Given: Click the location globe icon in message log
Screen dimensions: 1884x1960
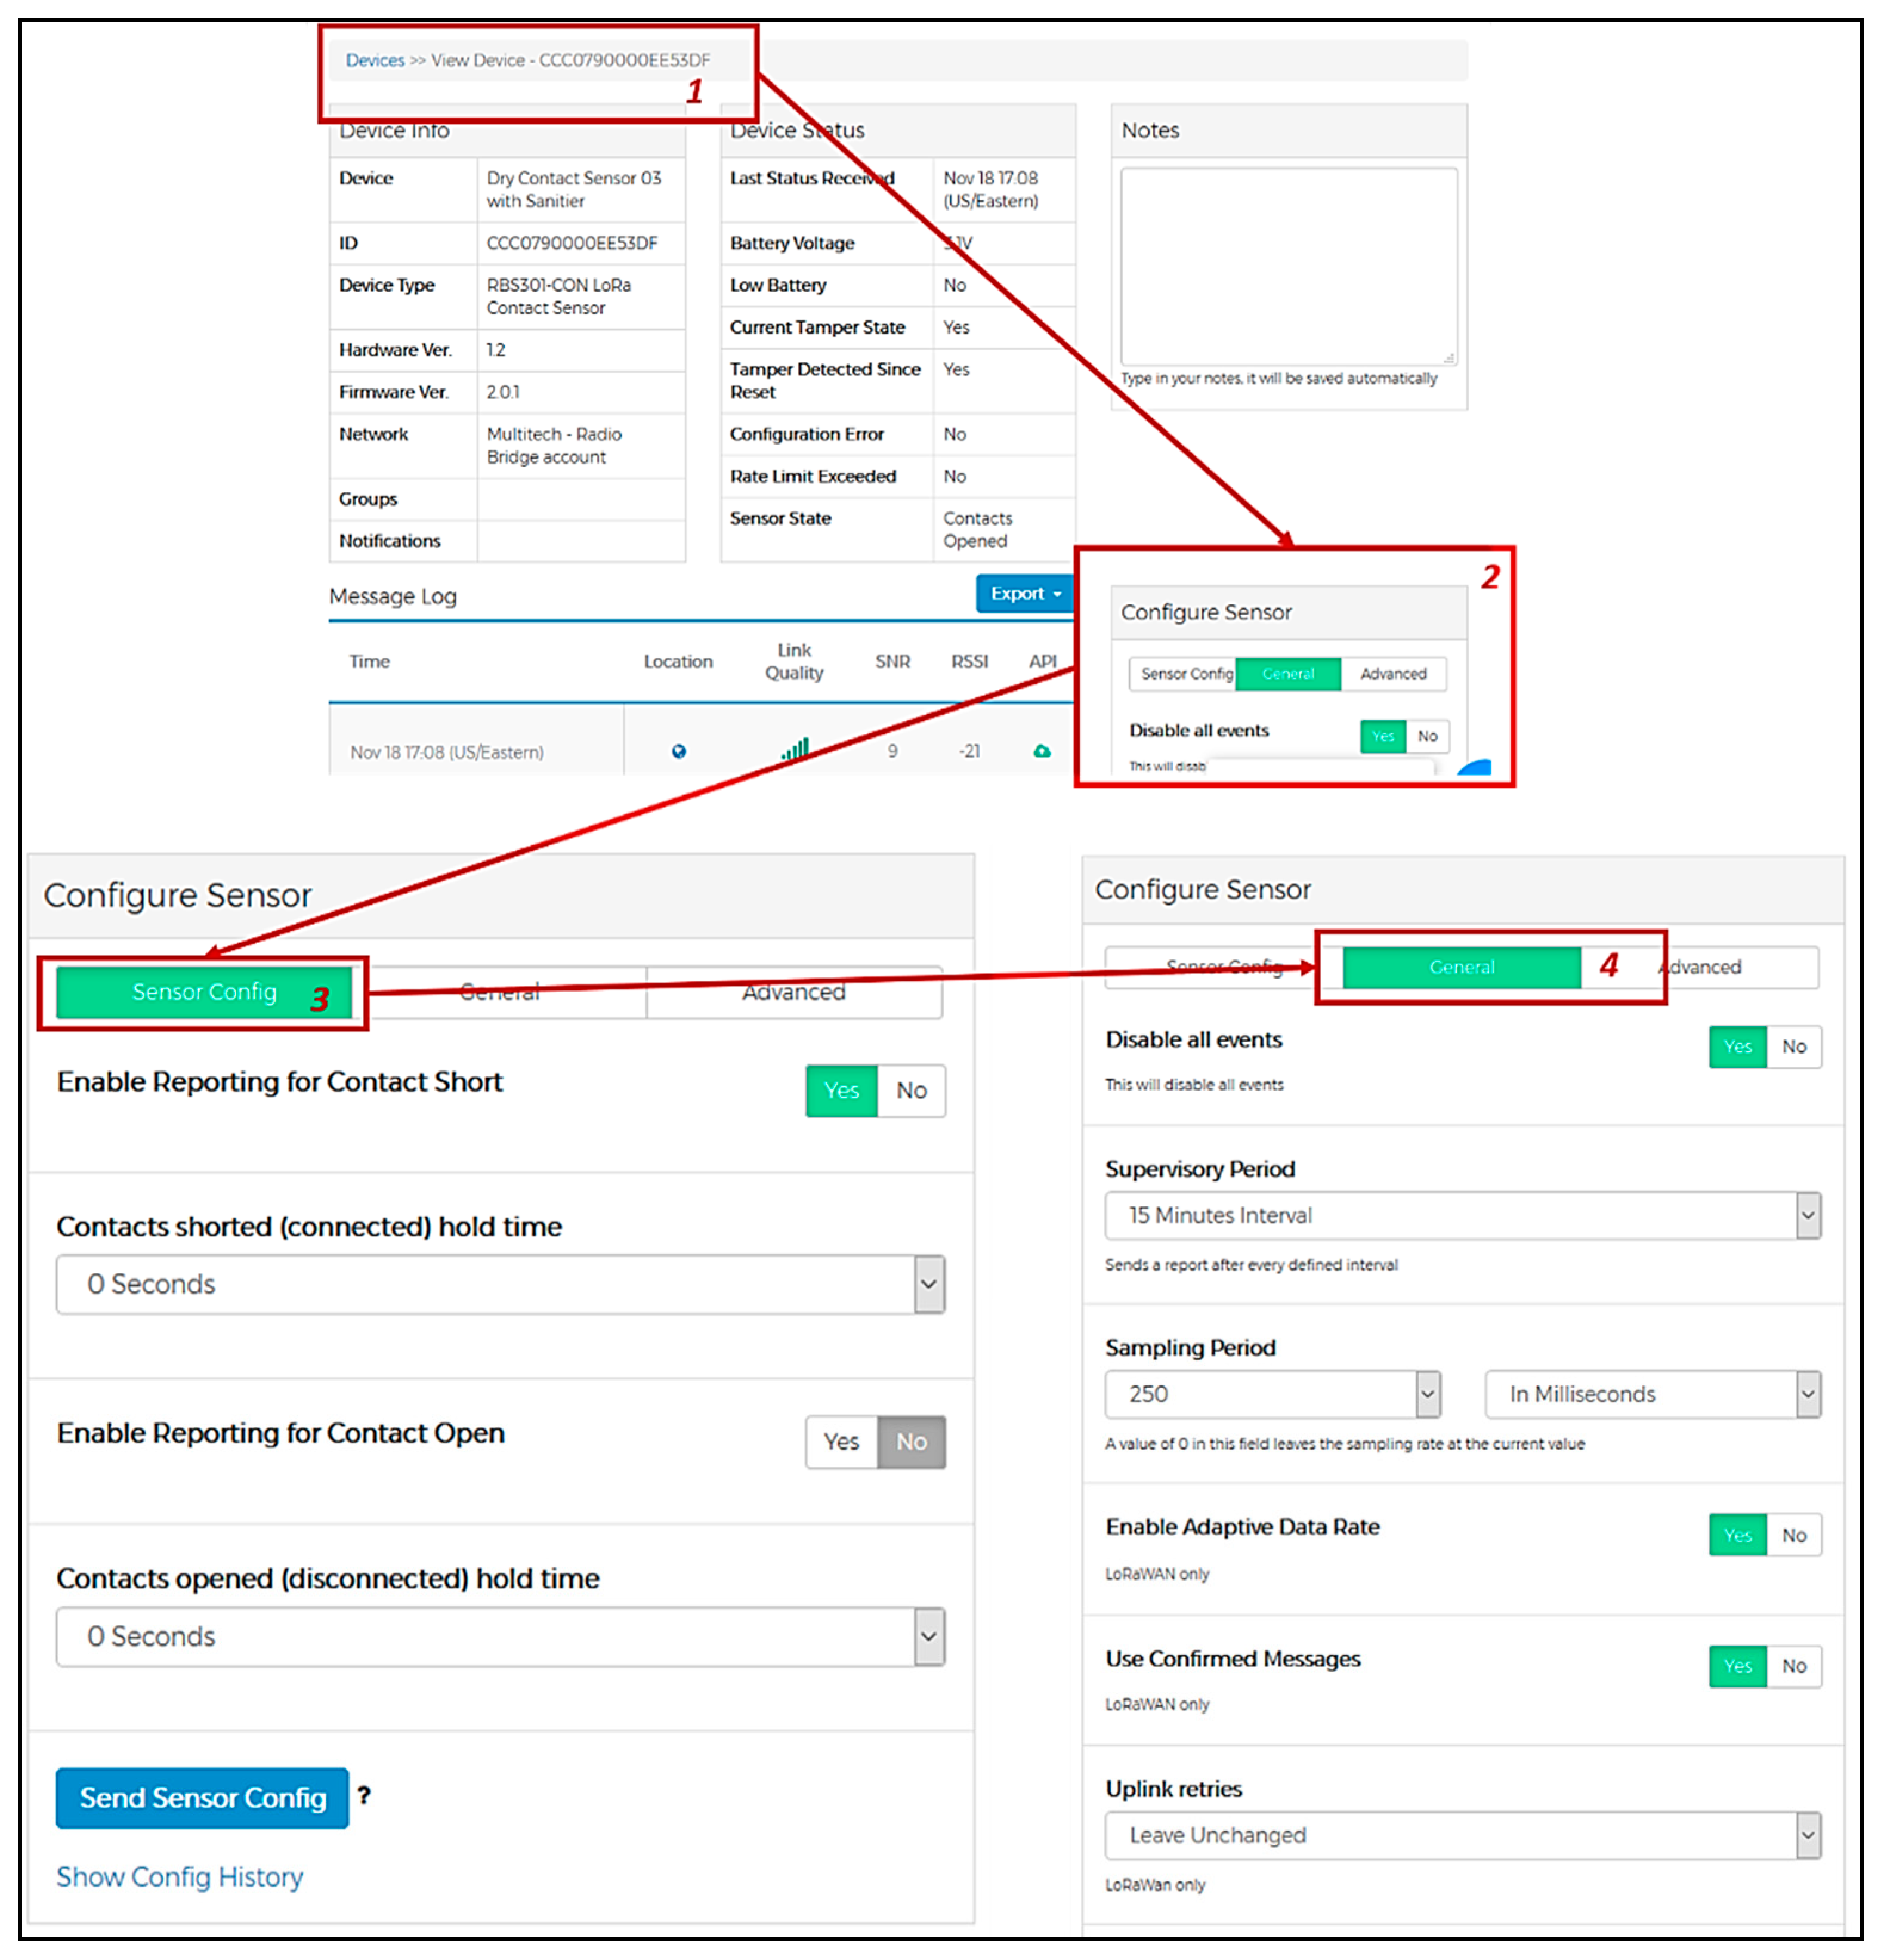Looking at the screenshot, I should [x=679, y=752].
